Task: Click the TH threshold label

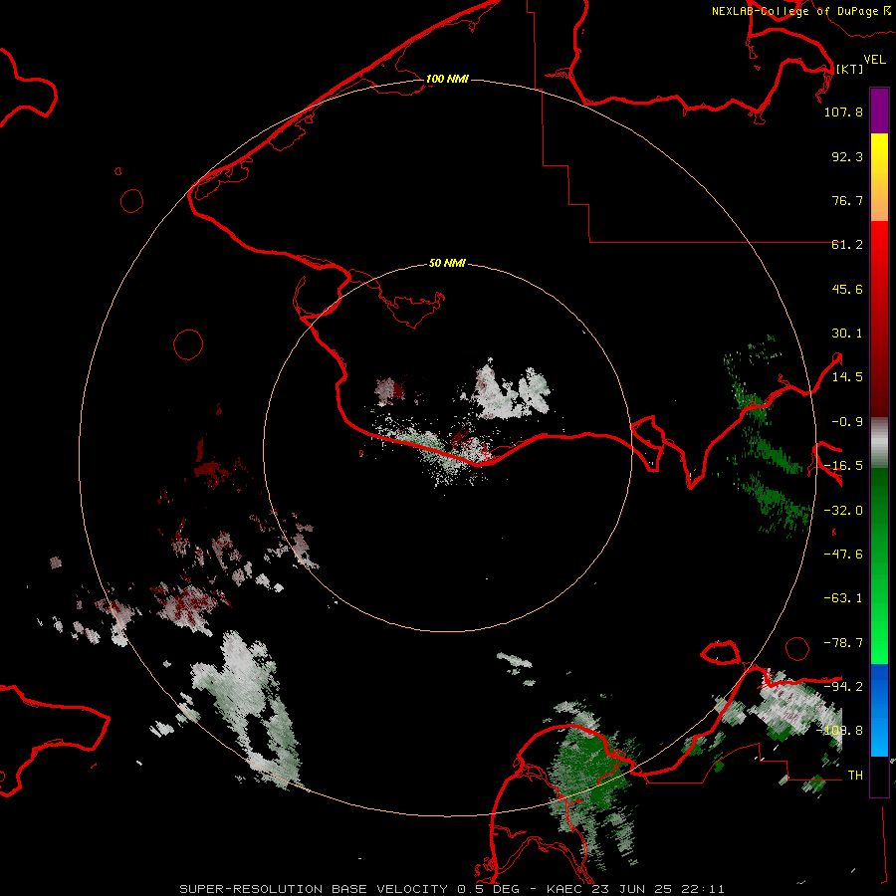Action: coord(855,776)
